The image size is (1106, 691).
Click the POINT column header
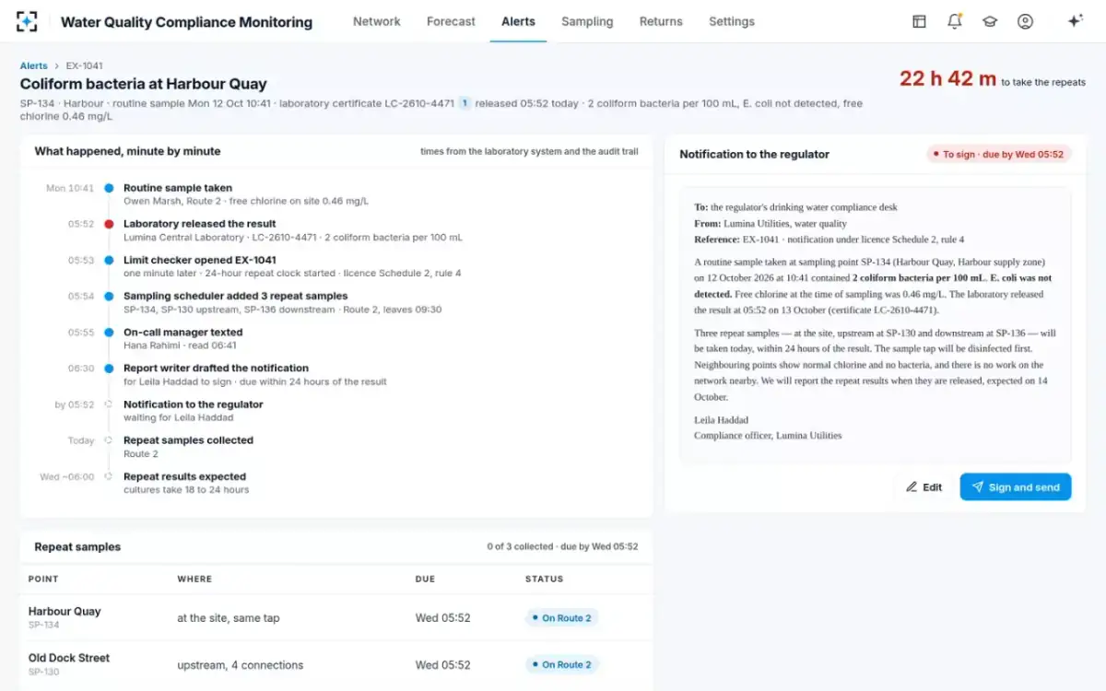coord(43,580)
